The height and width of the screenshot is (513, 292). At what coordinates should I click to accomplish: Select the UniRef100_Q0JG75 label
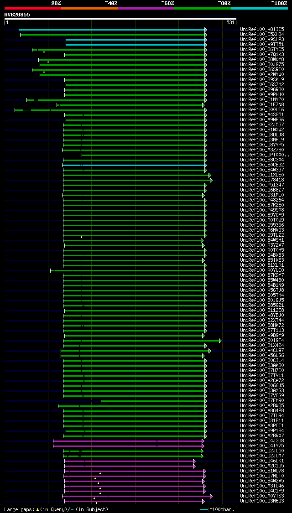[262, 64]
